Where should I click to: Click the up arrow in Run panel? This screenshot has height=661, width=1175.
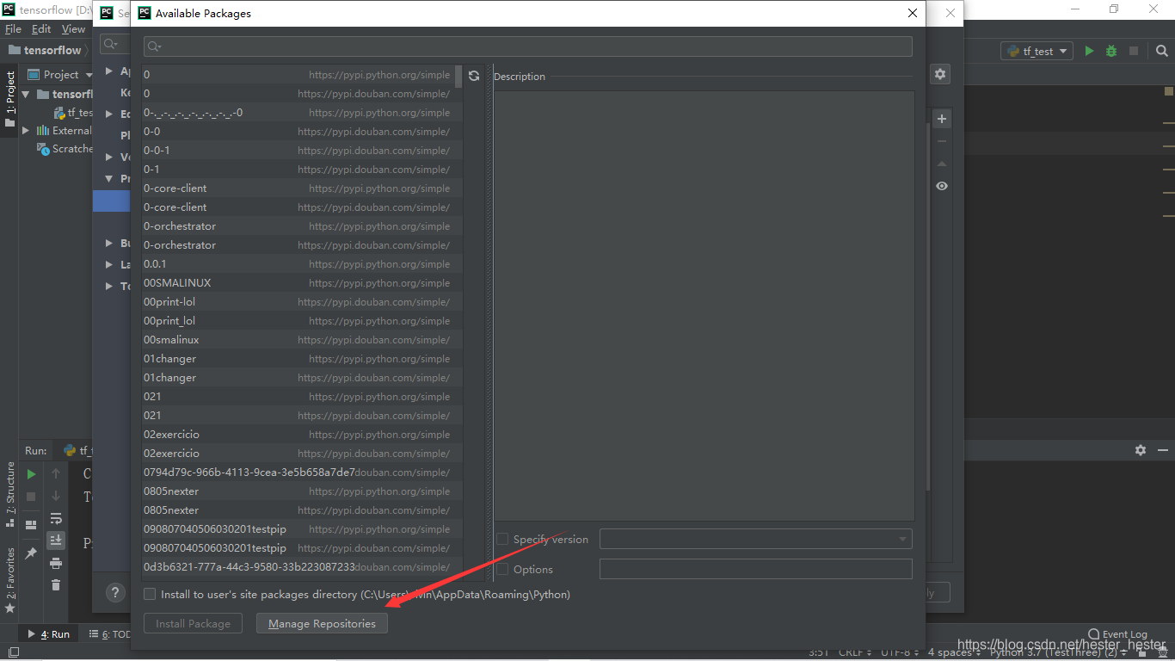[56, 473]
